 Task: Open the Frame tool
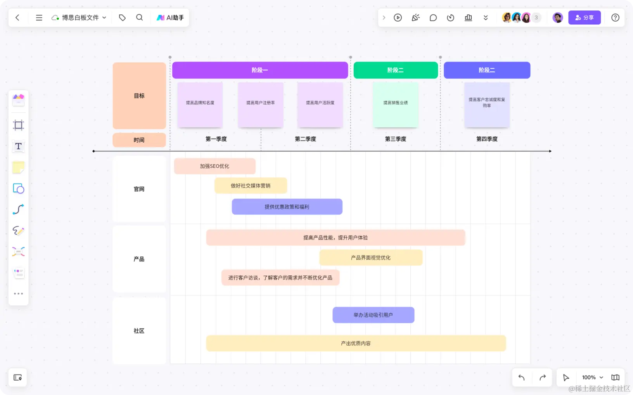pyautogui.click(x=18, y=125)
